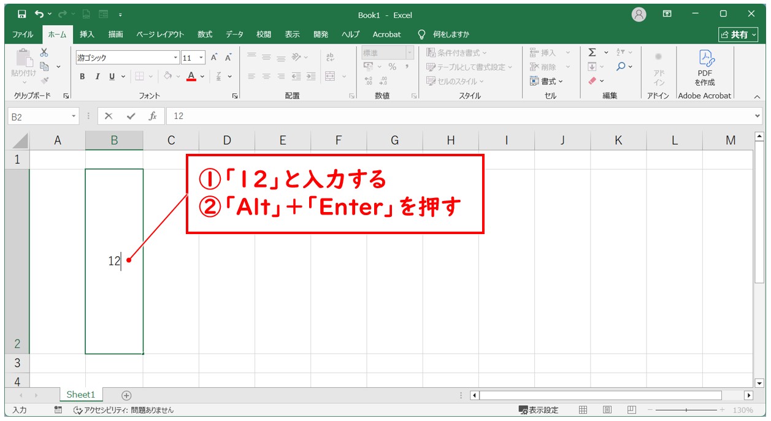Click the zoom slider in status bar

[686, 410]
